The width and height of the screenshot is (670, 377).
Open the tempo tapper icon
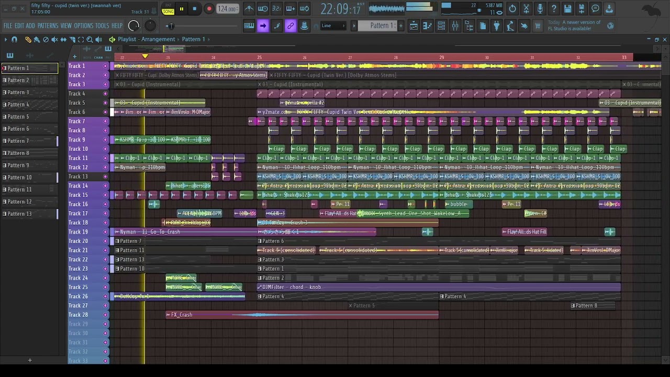point(510,26)
